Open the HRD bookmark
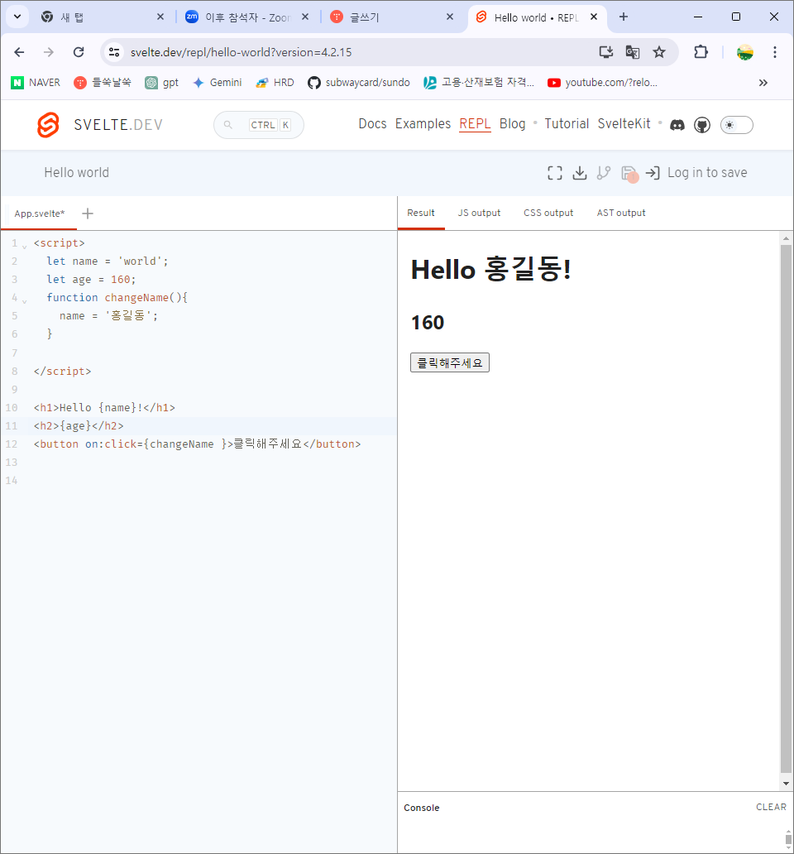Viewport: 794px width, 854px height. coord(275,83)
